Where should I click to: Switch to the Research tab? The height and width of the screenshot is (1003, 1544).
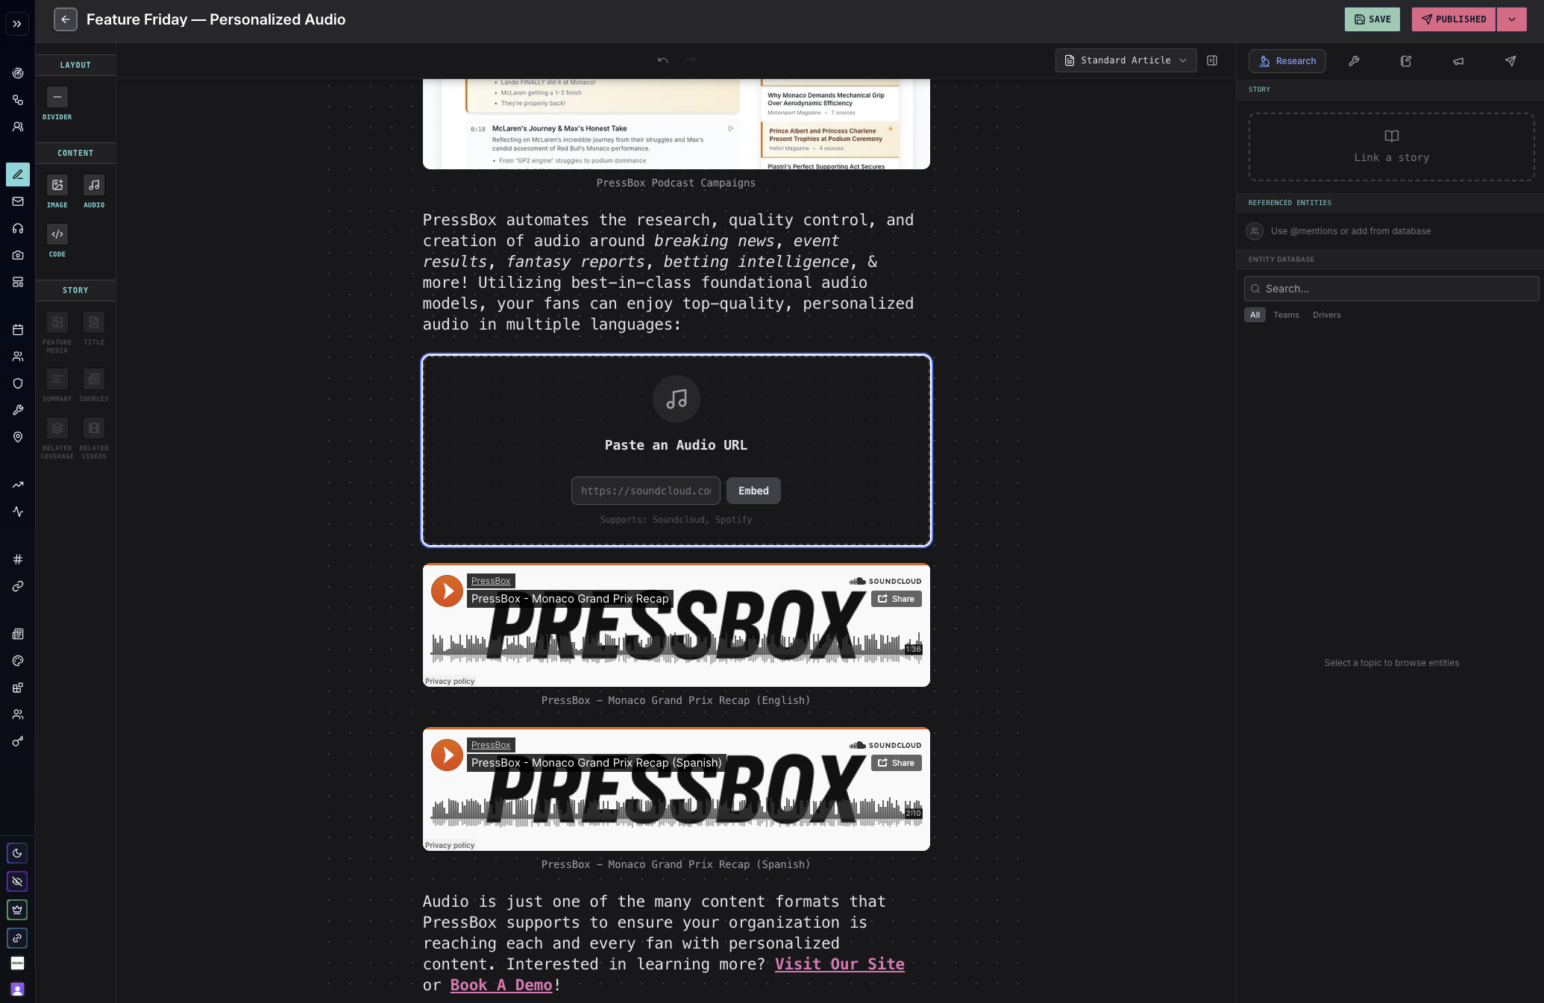pos(1287,61)
